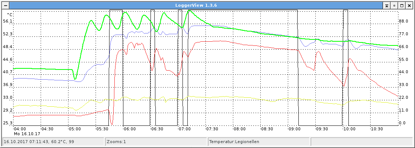The width and height of the screenshot is (415, 148).
Task: Click the Temperatur:Legionellen status field
Action: 258,142
